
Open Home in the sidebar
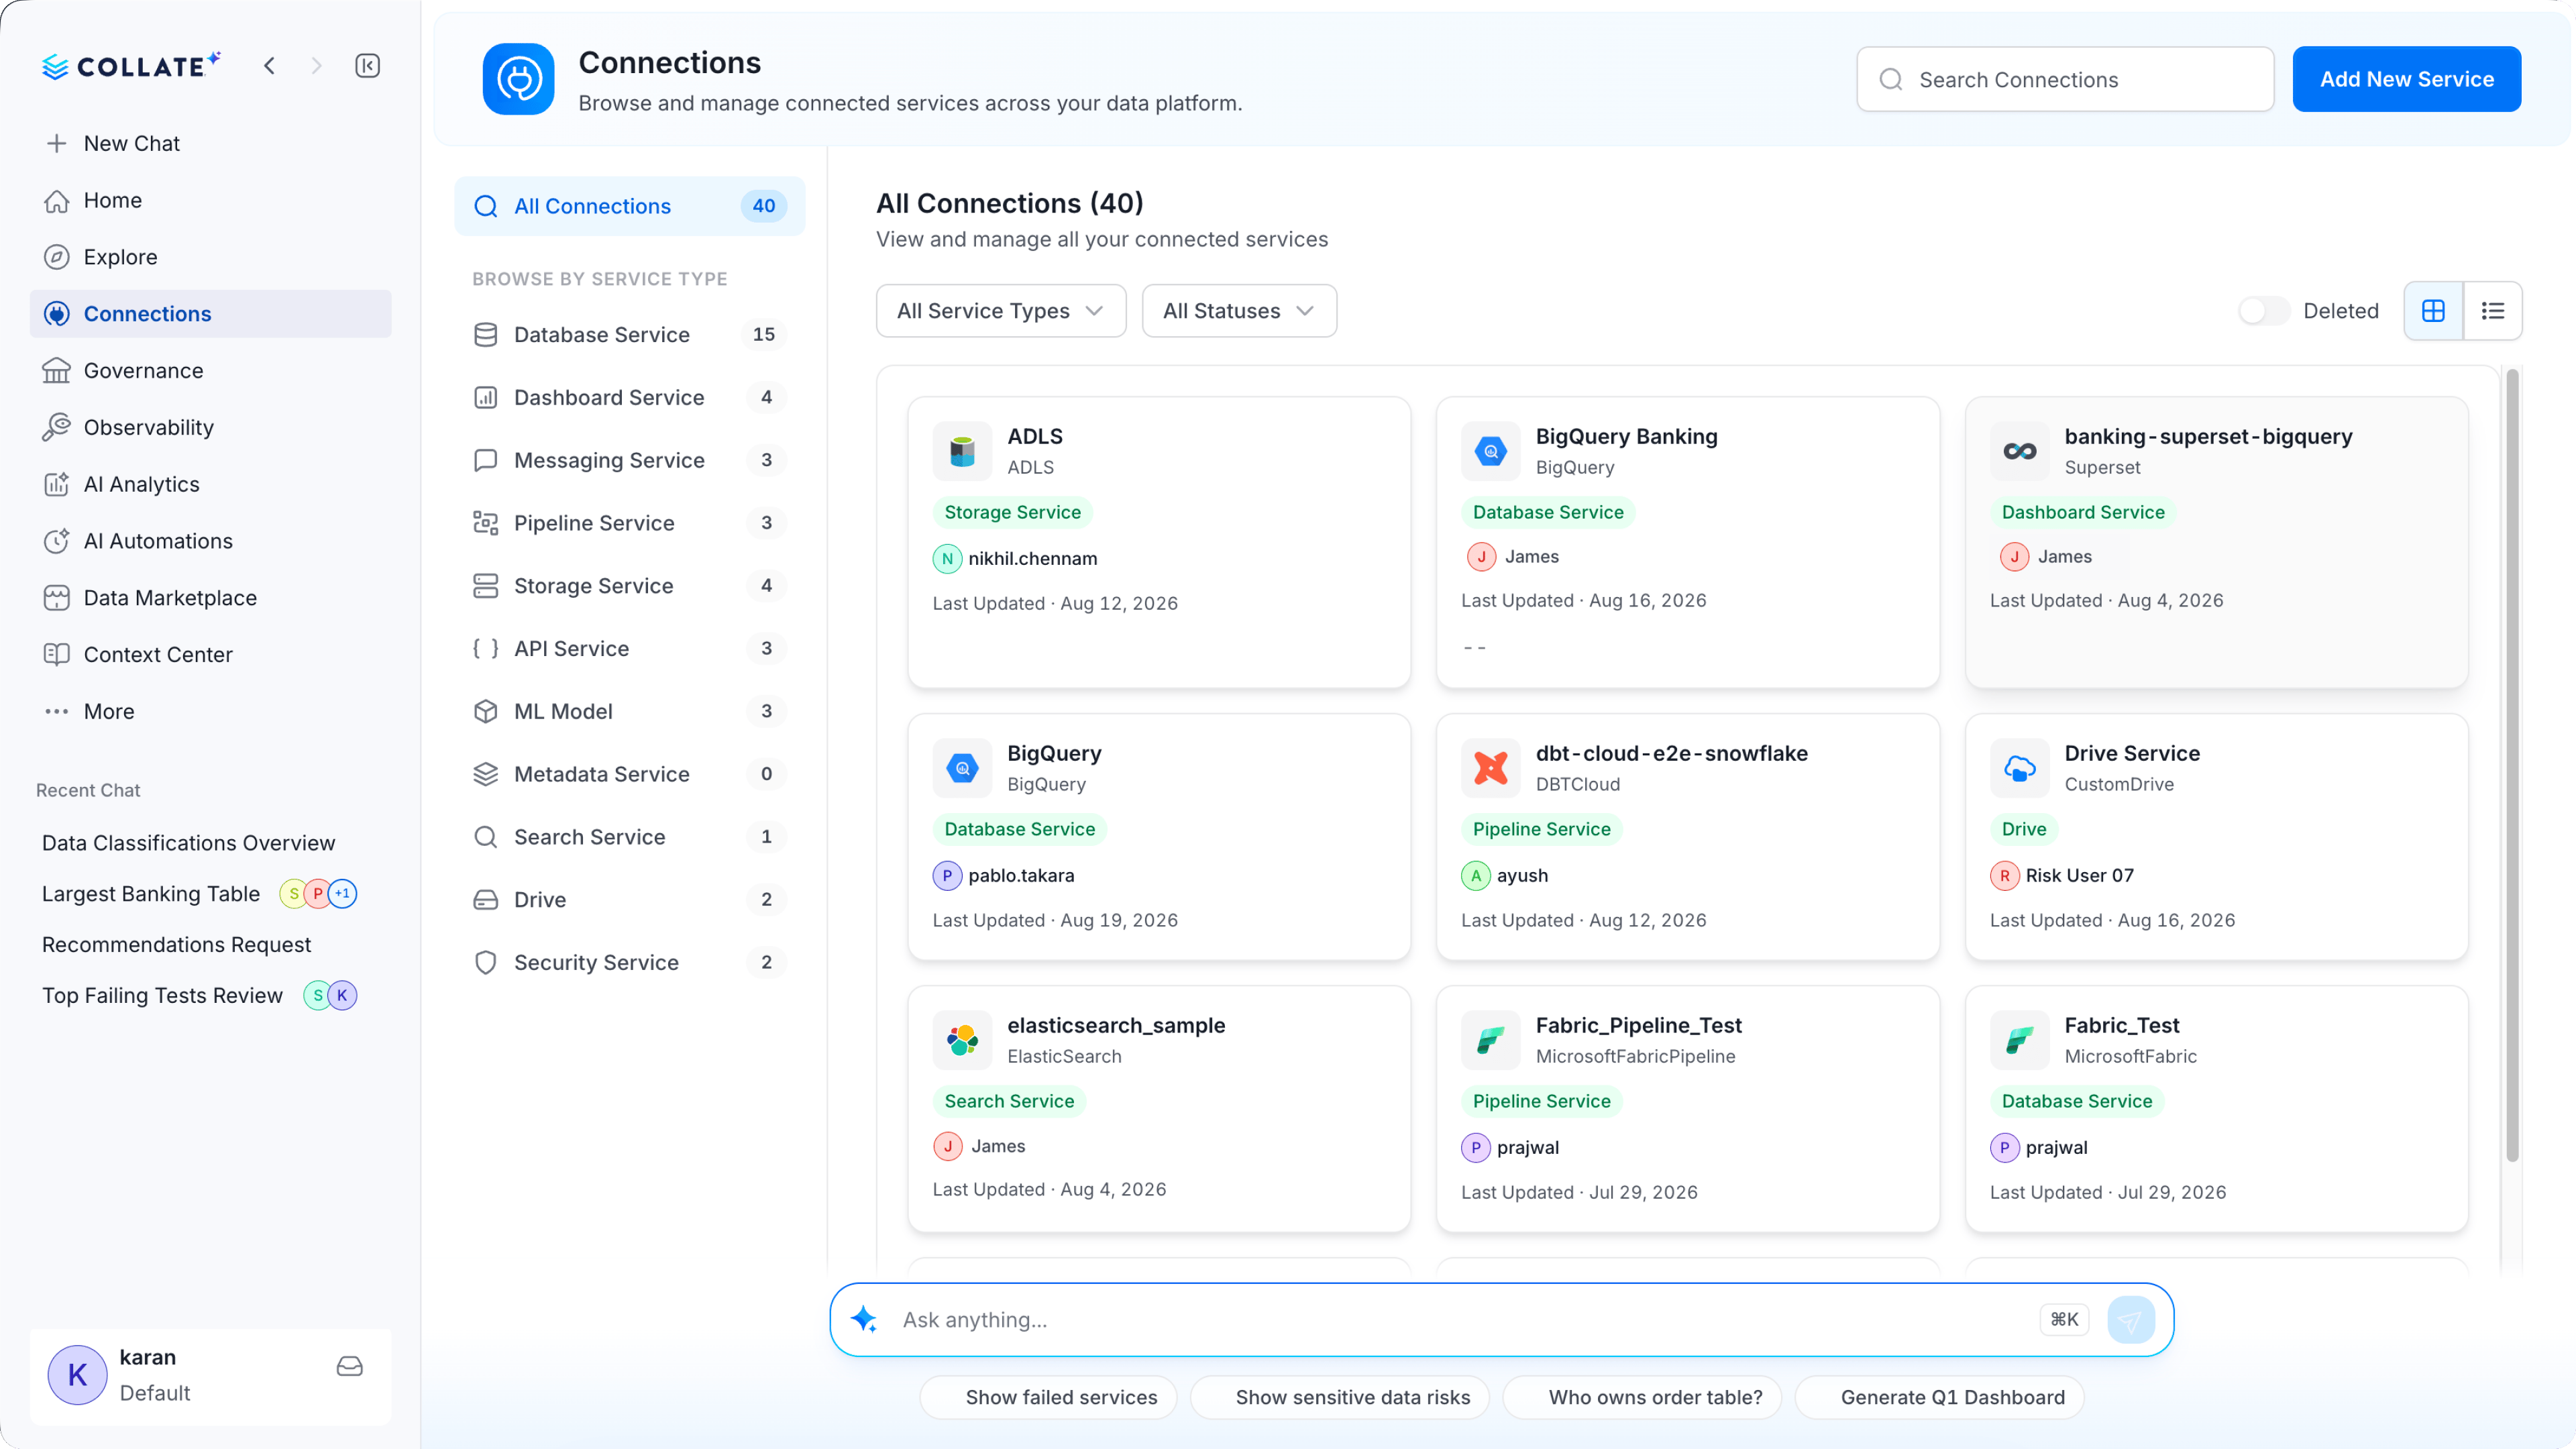click(210, 200)
